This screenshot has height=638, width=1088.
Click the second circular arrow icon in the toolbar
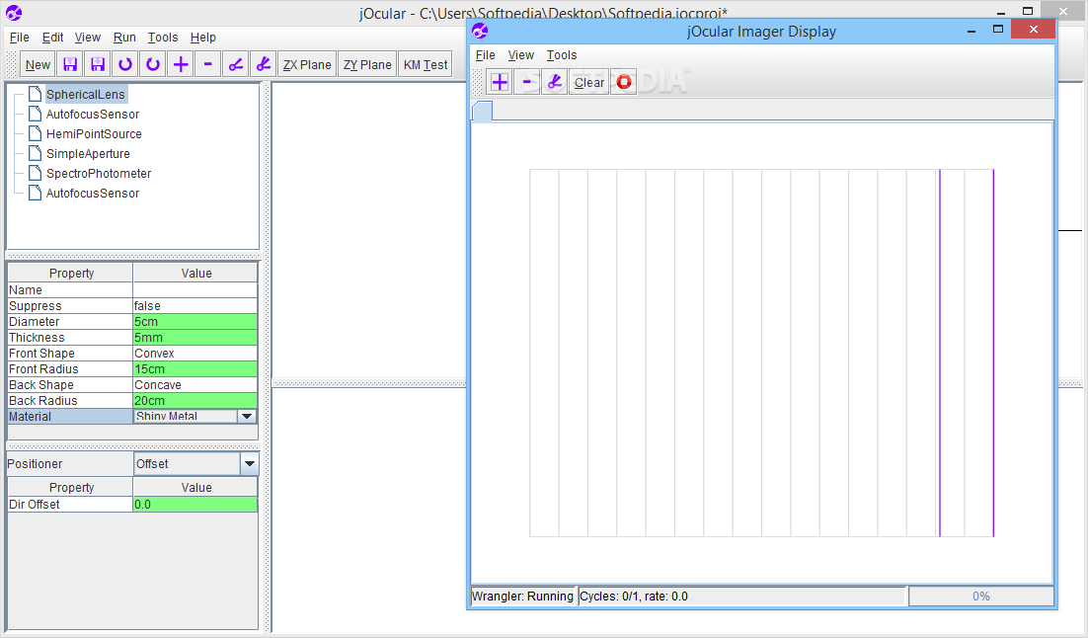[x=153, y=64]
